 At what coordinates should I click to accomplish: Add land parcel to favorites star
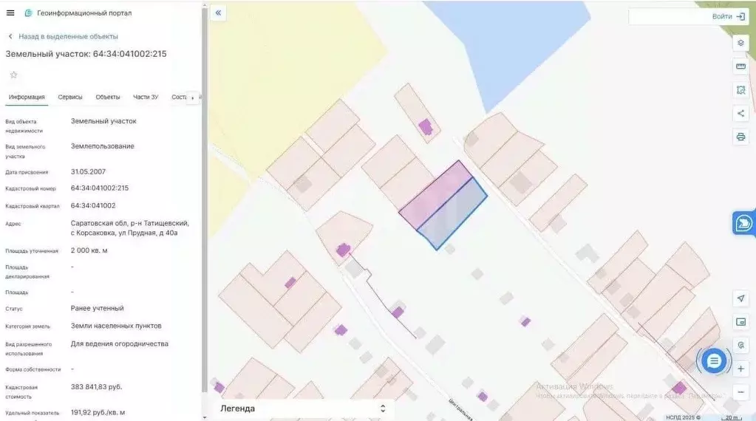point(13,75)
